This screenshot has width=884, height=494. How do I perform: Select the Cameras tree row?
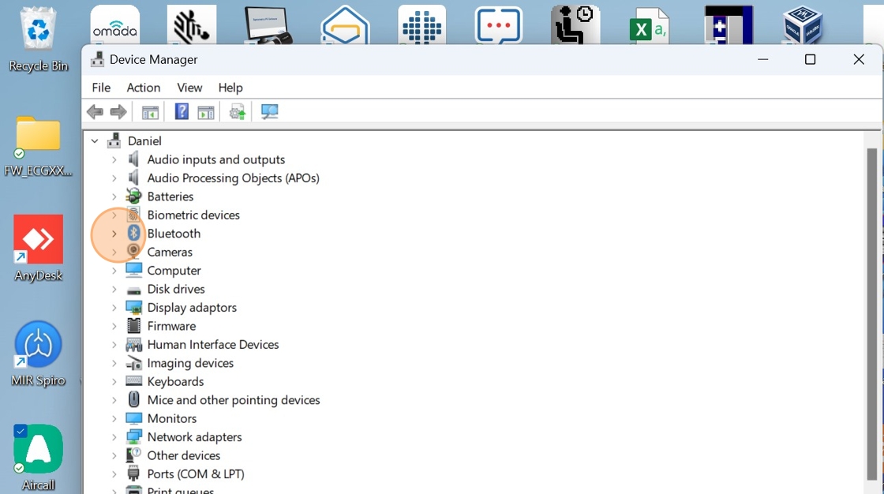tap(170, 252)
